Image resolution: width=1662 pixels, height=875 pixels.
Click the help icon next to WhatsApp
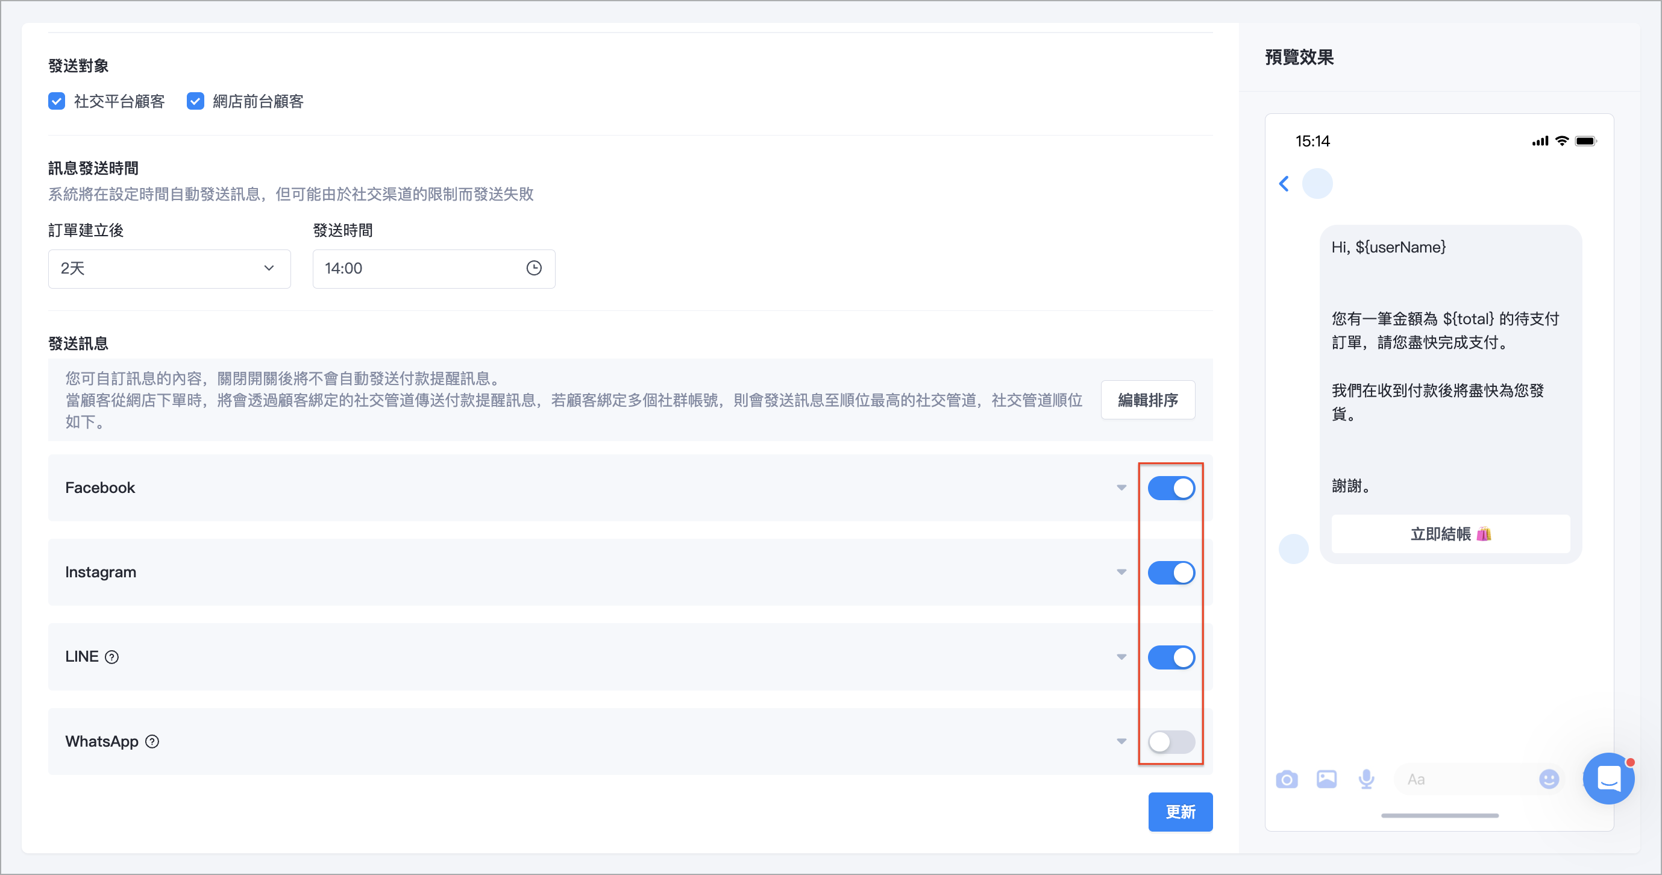click(x=152, y=741)
